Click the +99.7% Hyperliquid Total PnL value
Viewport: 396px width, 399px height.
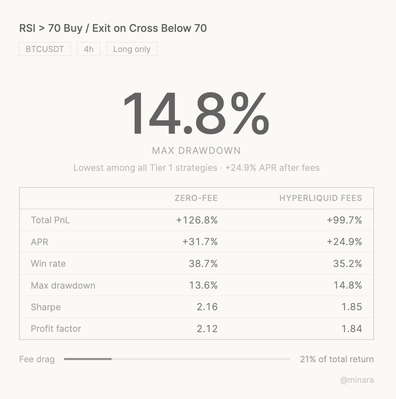pyautogui.click(x=344, y=220)
